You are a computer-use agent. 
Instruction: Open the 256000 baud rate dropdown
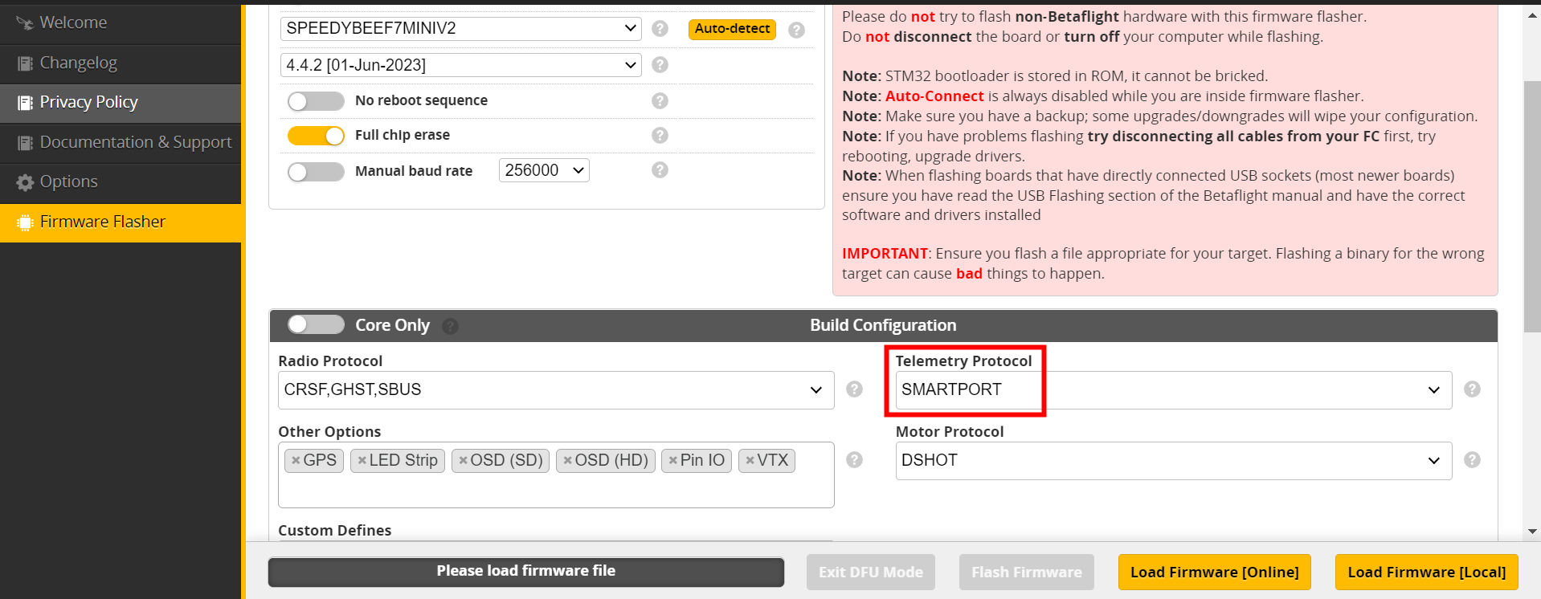point(544,170)
